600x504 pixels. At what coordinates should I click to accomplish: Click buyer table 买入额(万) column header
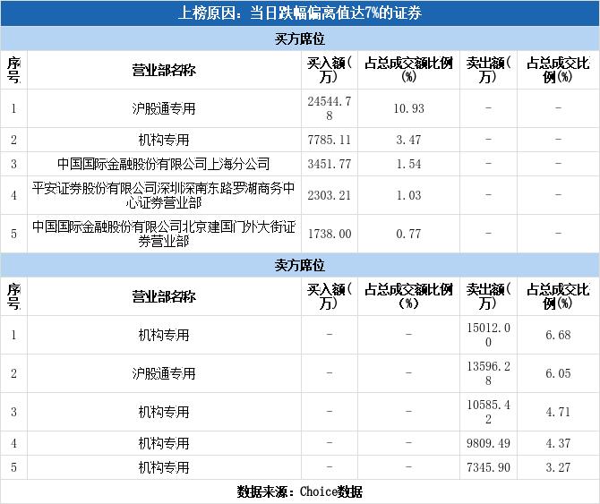329,70
